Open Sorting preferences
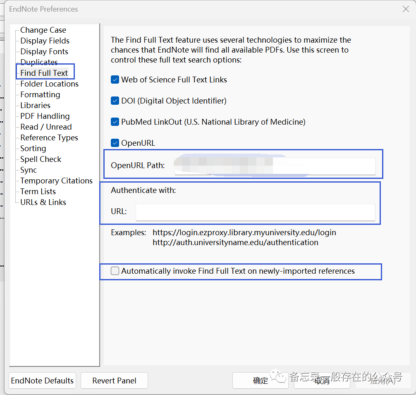Image resolution: width=416 pixels, height=395 pixels. point(33,149)
